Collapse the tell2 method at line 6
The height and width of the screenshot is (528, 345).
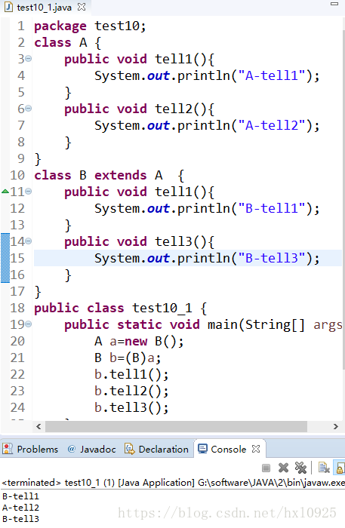(29, 109)
